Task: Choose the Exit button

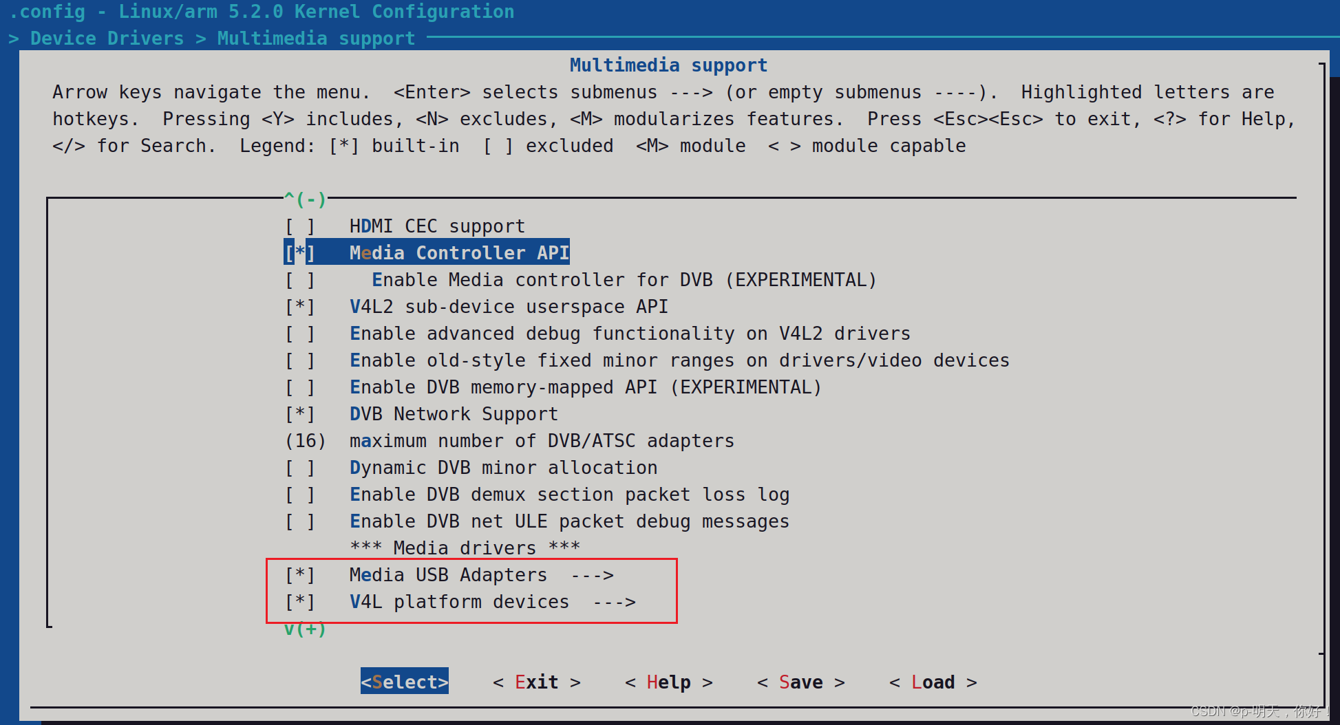Action: 537,682
